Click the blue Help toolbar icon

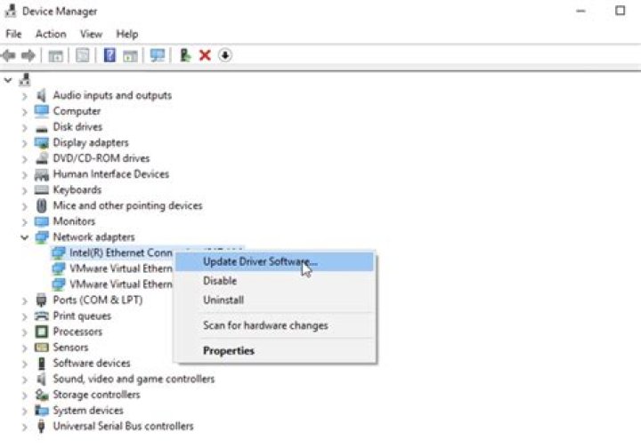[110, 55]
